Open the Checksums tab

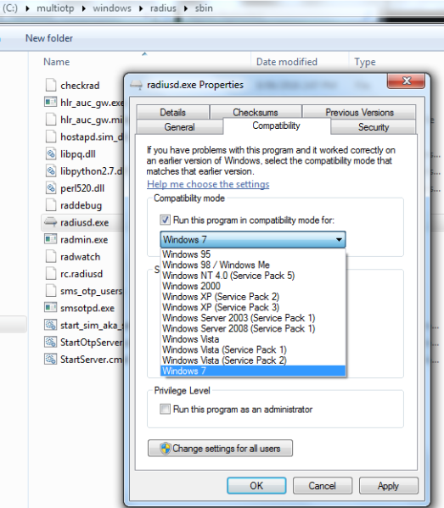pos(256,112)
